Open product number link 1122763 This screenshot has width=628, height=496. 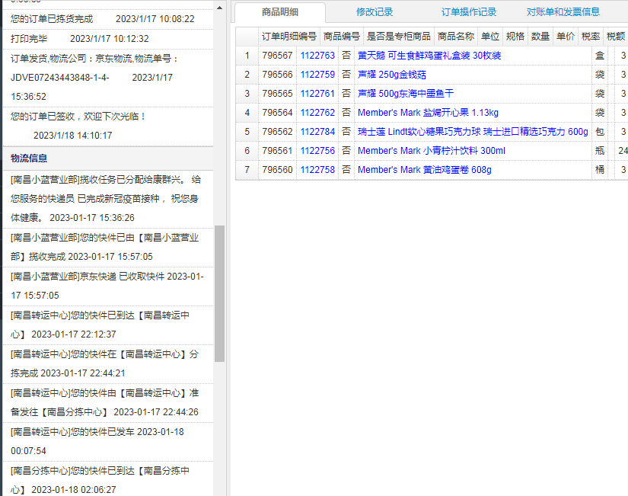coord(317,56)
